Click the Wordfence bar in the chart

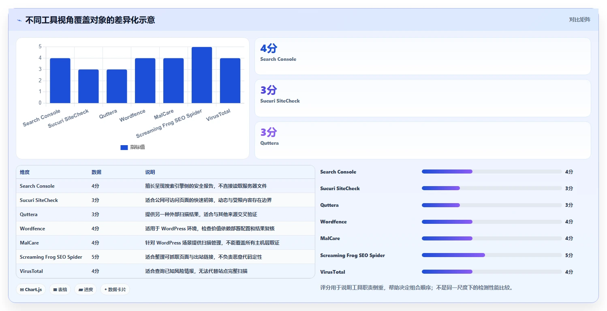(145, 81)
